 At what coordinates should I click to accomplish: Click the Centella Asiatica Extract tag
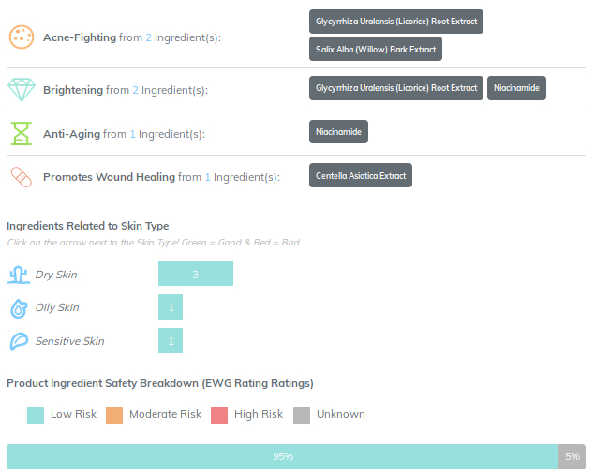point(361,175)
